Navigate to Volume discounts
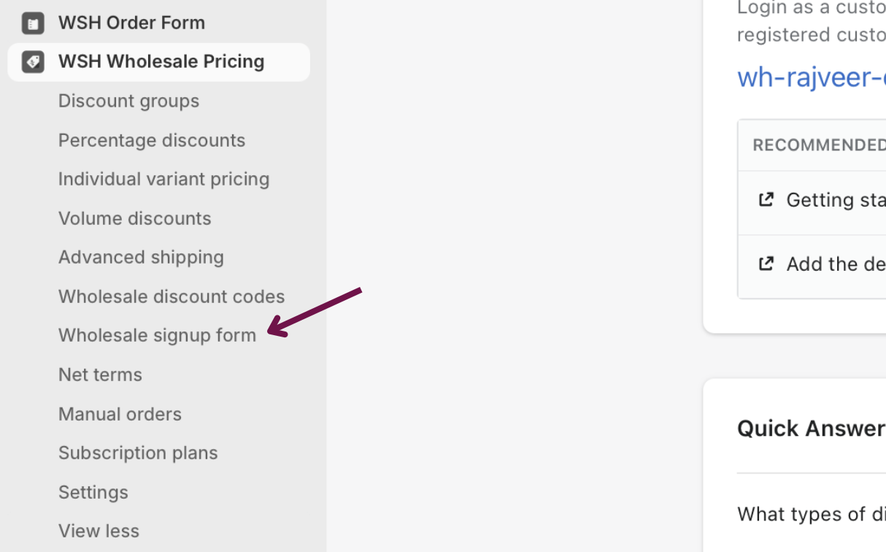The width and height of the screenshot is (886, 552). tap(134, 218)
